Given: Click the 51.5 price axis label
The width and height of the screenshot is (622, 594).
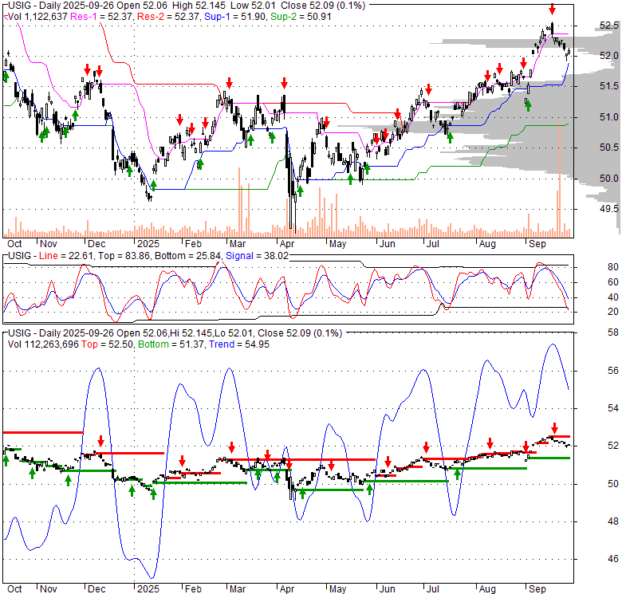Looking at the screenshot, I should point(608,86).
